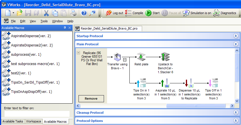Click the Save All disks icon
Image resolution: width=241 pixels, height=125 pixels.
tap(36, 13)
